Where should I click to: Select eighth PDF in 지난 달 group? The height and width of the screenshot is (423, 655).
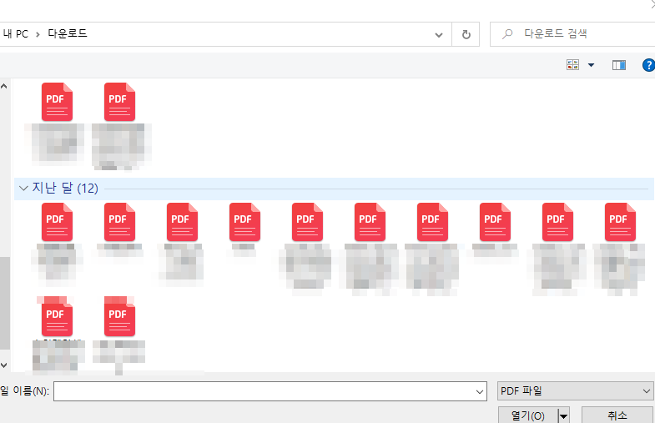point(495,222)
